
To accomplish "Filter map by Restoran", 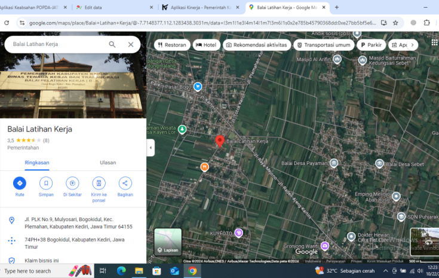I will tap(172, 45).
